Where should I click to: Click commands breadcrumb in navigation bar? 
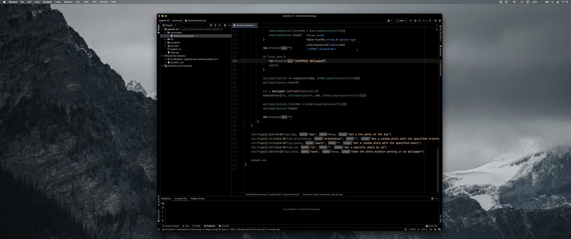[x=177, y=20]
